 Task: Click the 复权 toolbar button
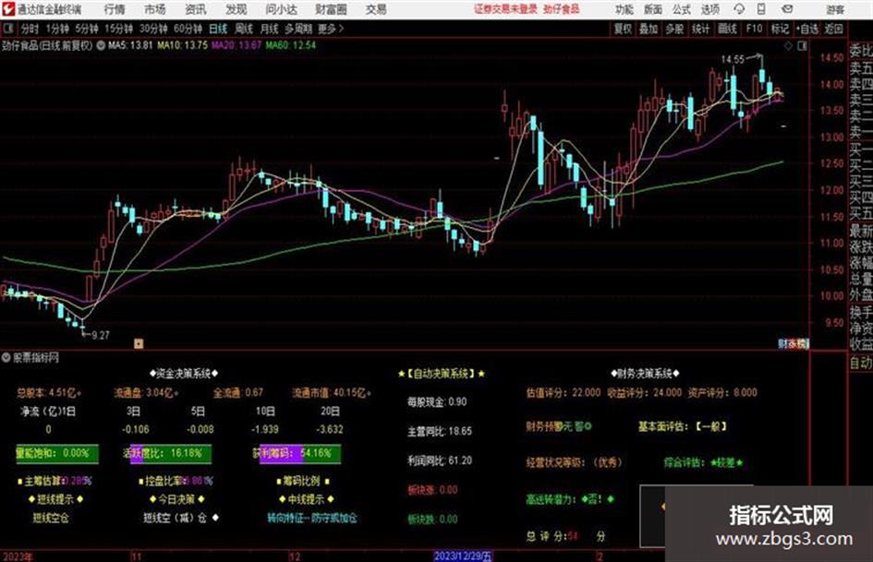623,29
